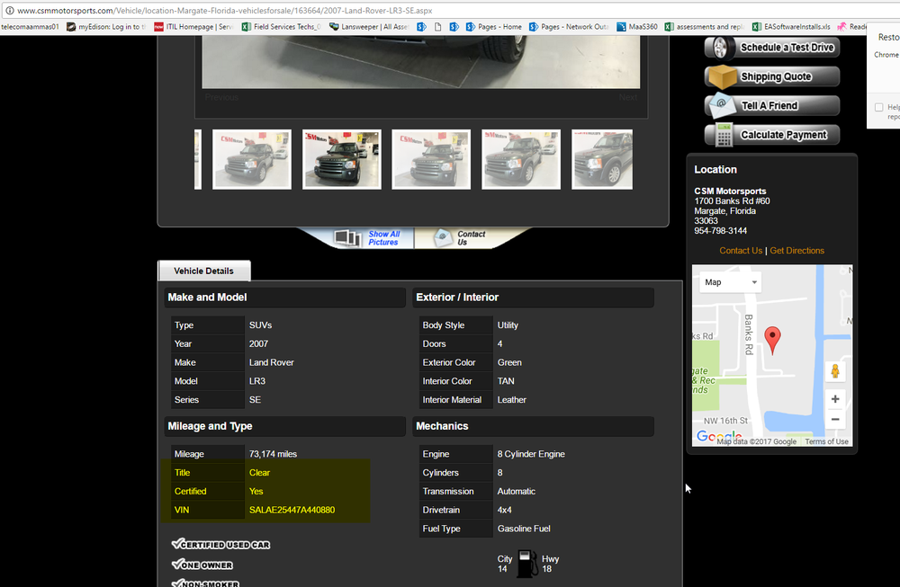Select the Vehicle Details tab

tap(203, 271)
